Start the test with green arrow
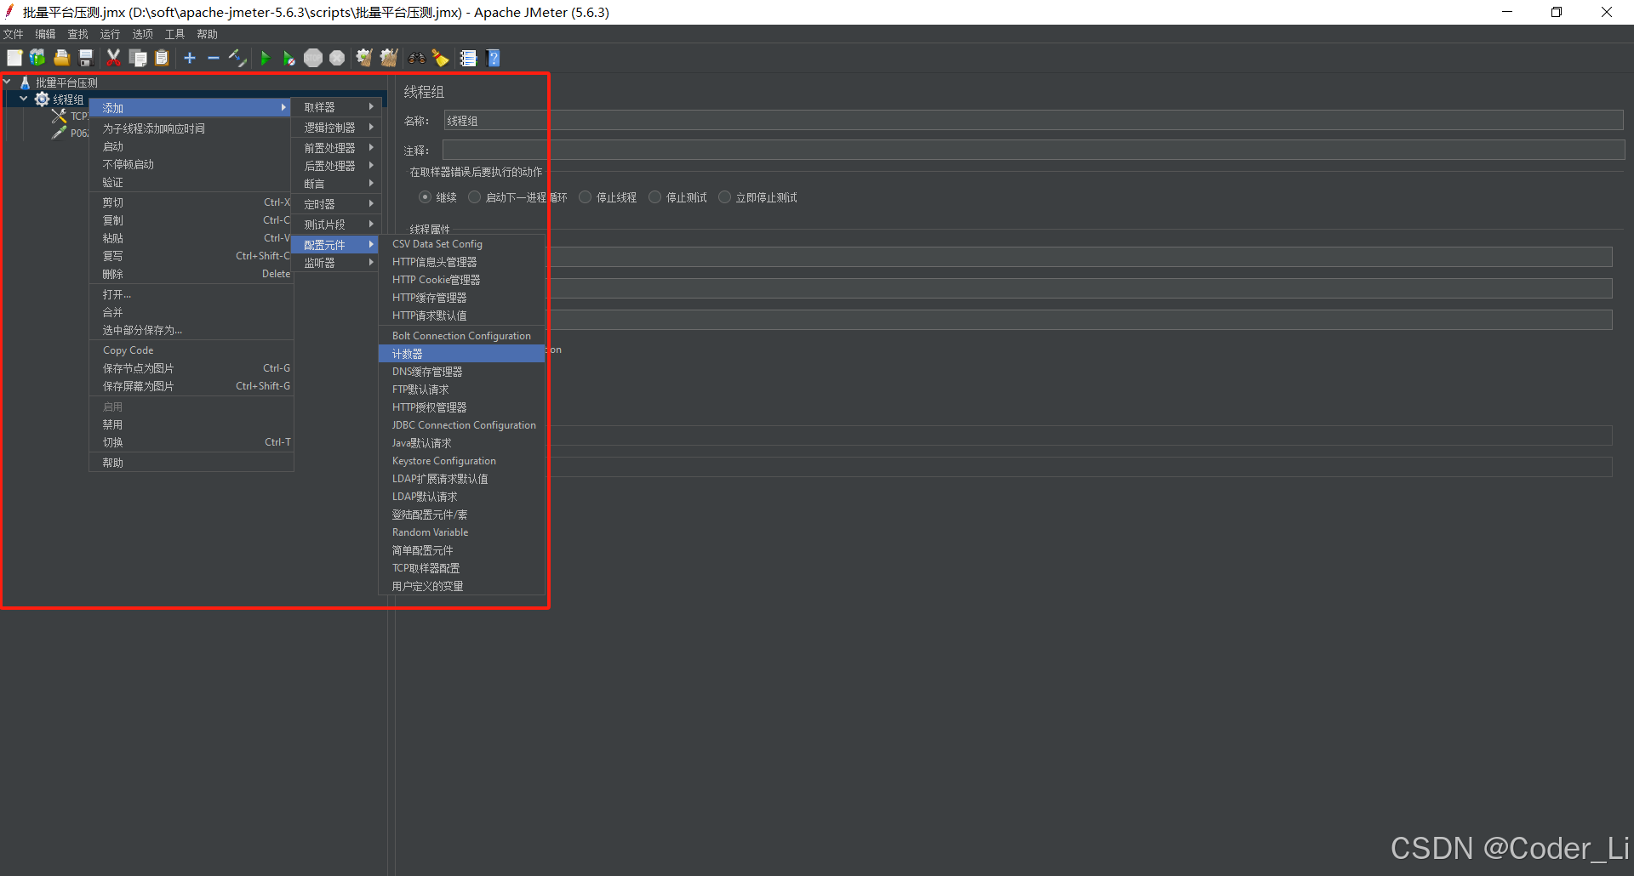Viewport: 1634px width, 876px height. click(266, 58)
